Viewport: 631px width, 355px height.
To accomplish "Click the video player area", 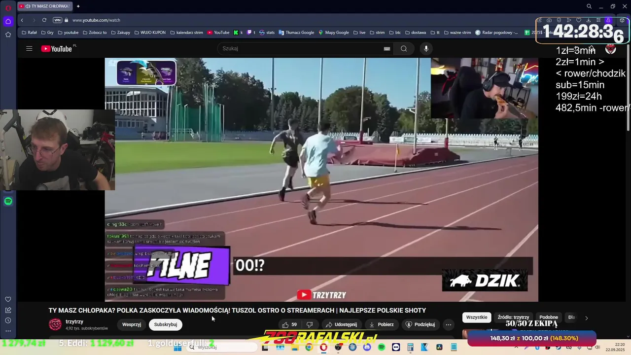I will 321,179.
